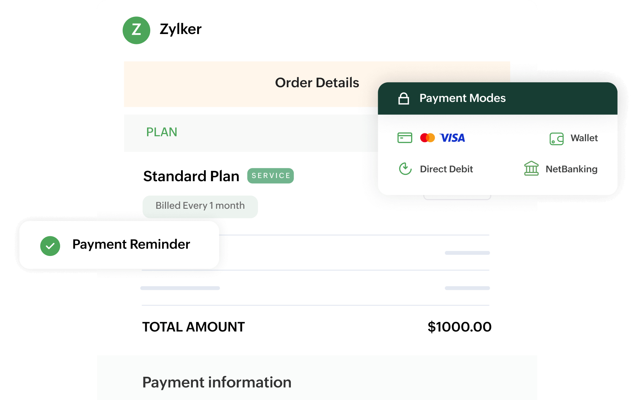Click the SERVICE badge
The height and width of the screenshot is (400, 644).
(x=270, y=176)
